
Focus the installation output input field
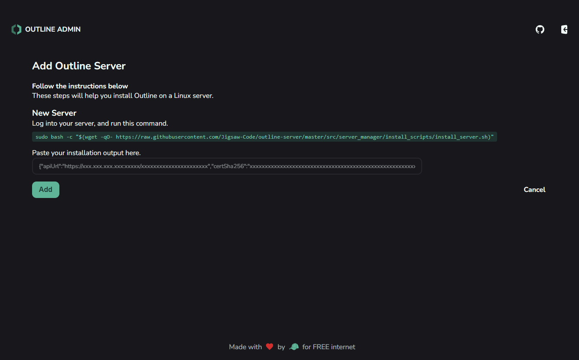227,166
